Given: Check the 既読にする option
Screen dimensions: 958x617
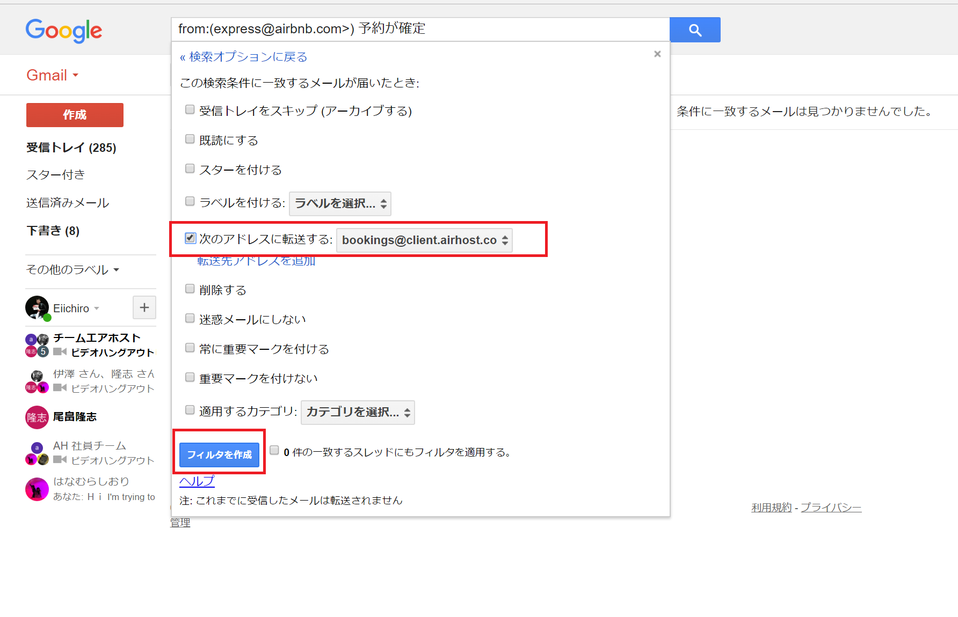Looking at the screenshot, I should pyautogui.click(x=190, y=139).
